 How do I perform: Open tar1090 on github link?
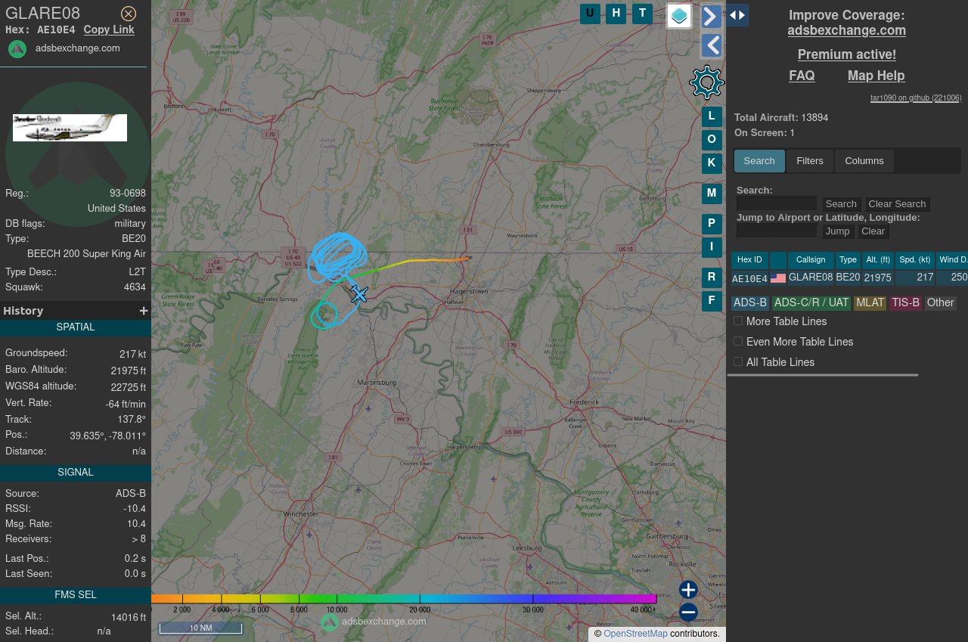[x=916, y=98]
